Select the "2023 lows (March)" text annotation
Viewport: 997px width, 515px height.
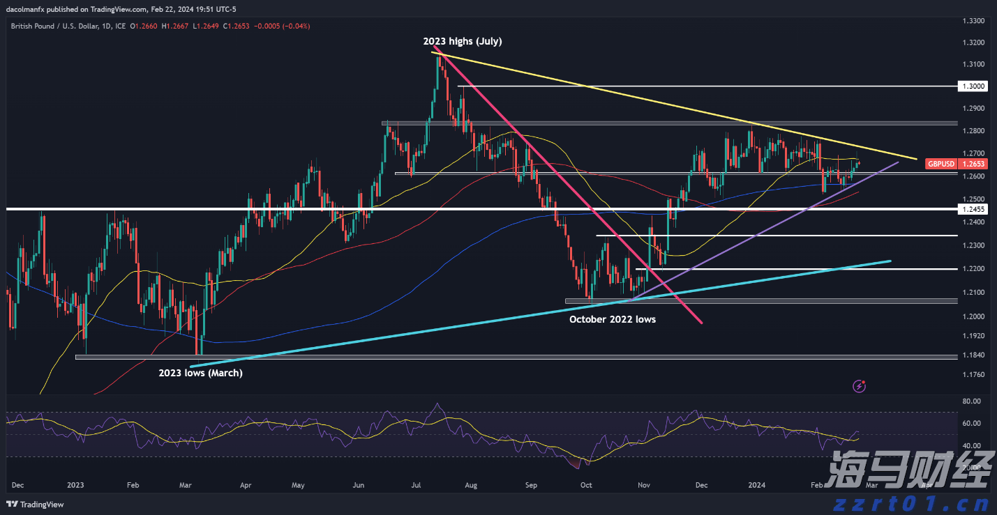pos(200,373)
